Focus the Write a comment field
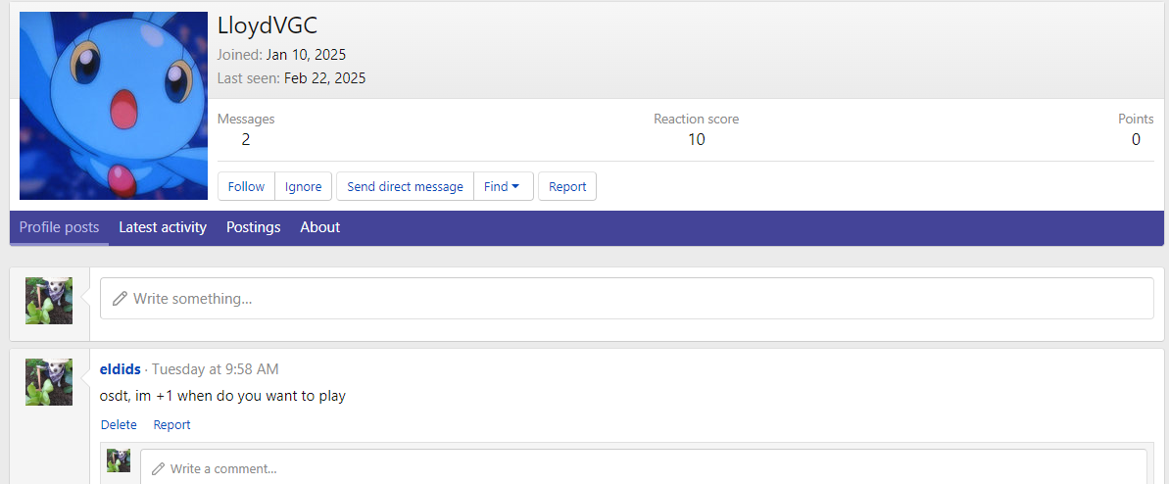Screen dimensions: 1169x484 [x=647, y=468]
